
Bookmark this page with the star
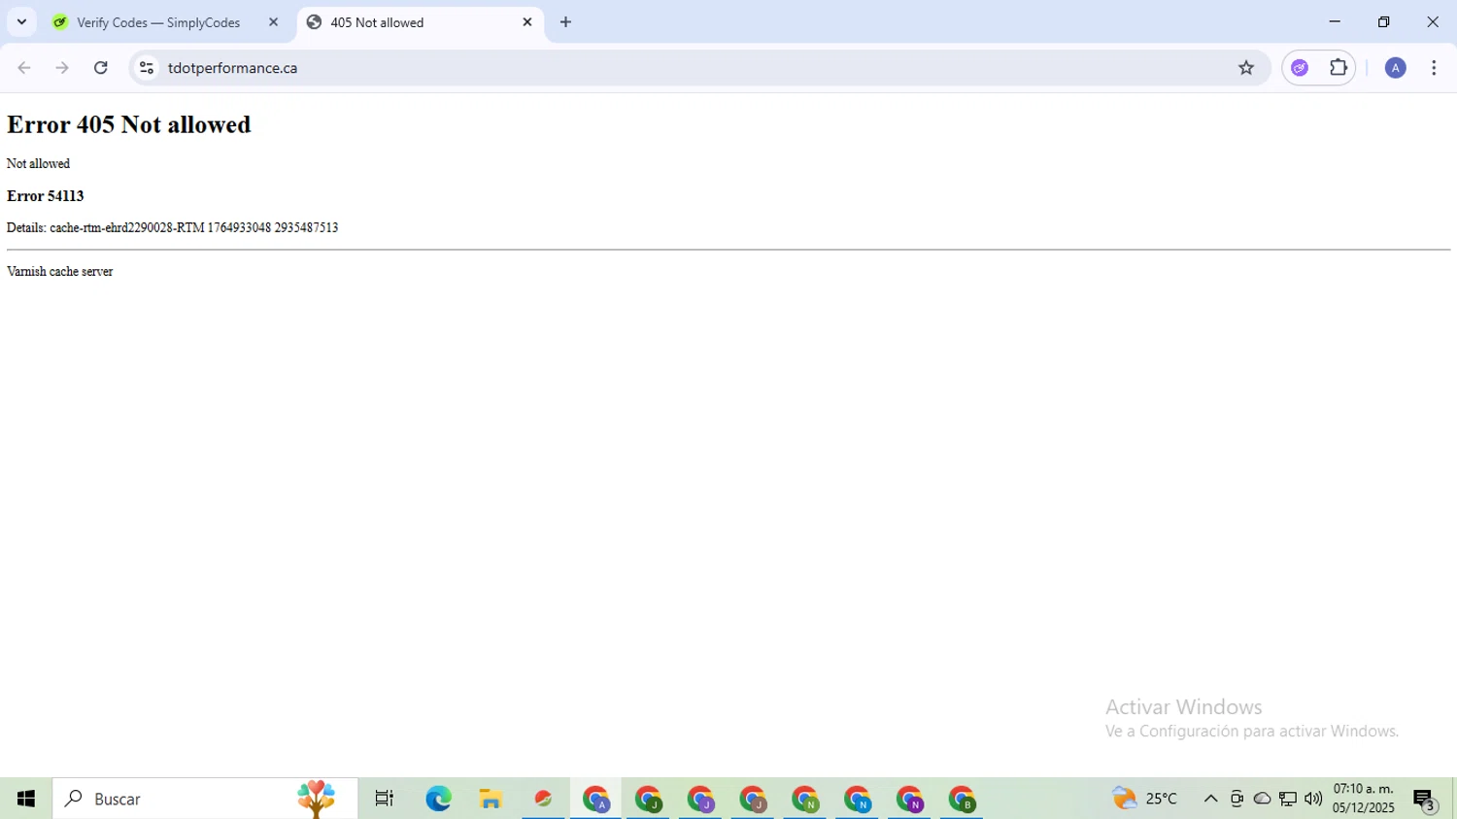coord(1246,68)
